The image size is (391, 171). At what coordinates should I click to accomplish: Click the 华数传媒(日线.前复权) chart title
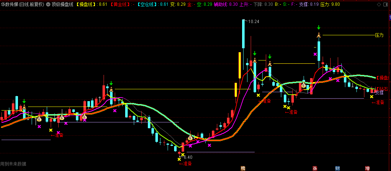[23, 4]
